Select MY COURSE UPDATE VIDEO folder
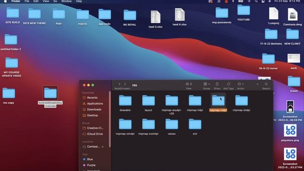This screenshot has width=304, height=171. (x=11, y=63)
